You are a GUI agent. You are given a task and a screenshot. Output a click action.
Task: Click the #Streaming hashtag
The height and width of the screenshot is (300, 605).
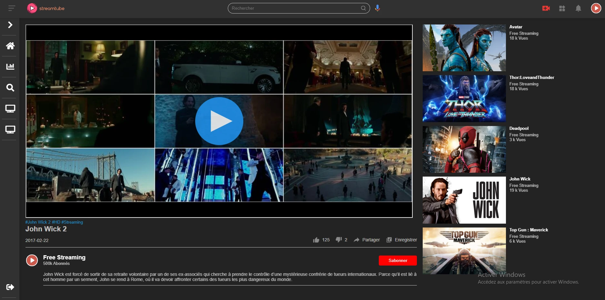point(72,222)
